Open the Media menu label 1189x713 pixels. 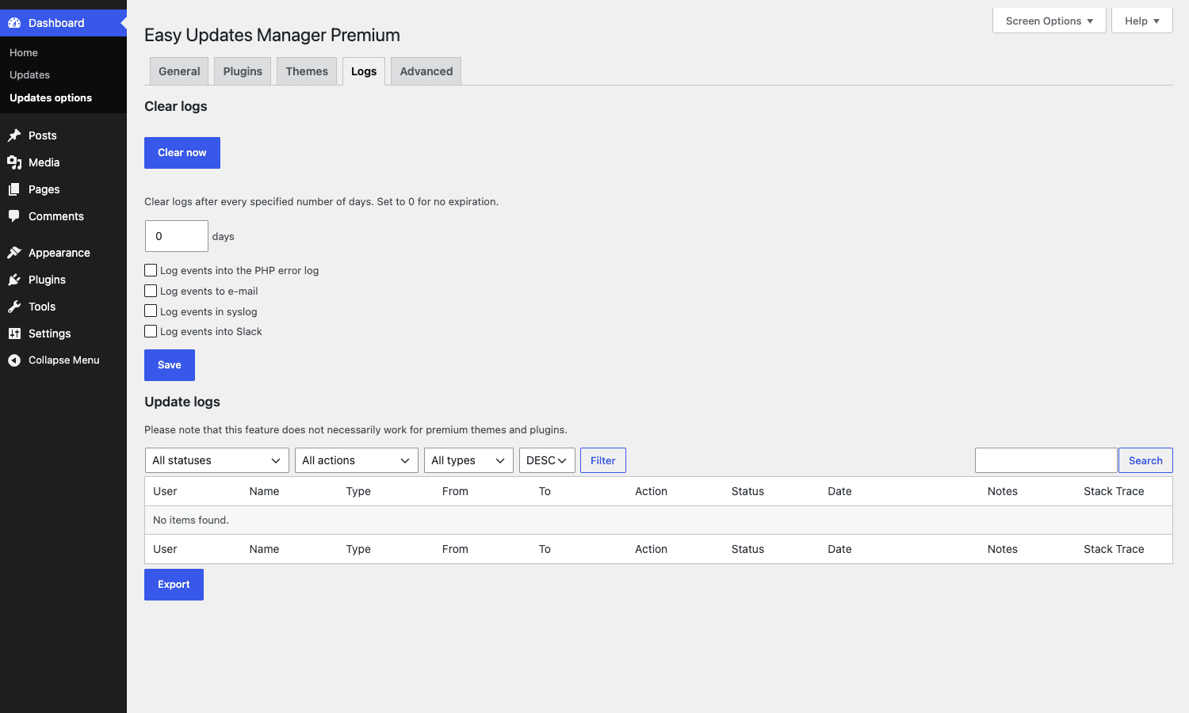(44, 162)
